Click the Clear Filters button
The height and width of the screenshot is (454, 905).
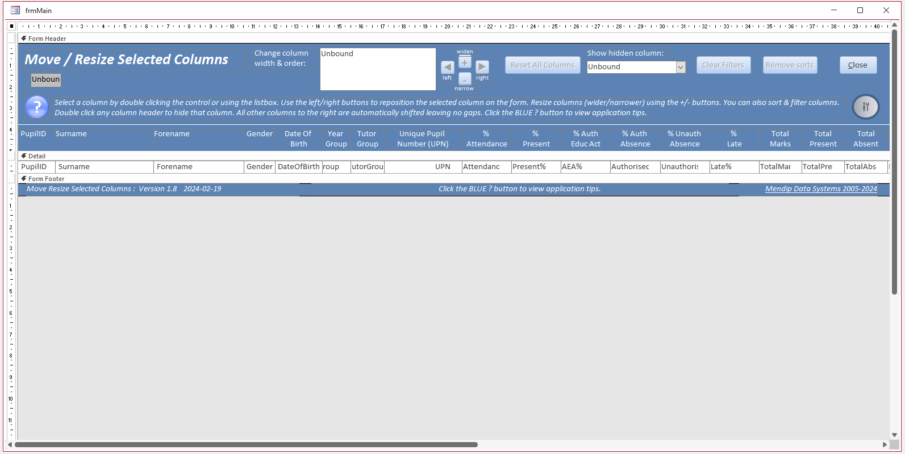[x=723, y=65]
